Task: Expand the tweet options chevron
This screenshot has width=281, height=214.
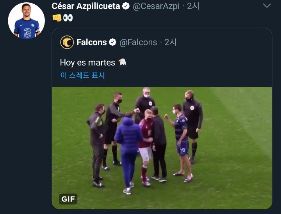Action: 267,6
